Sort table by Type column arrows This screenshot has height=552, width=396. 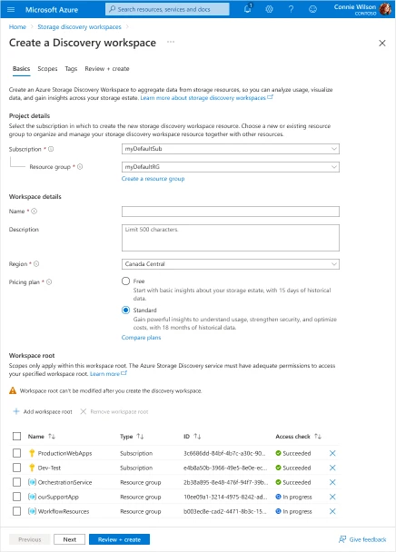140,436
